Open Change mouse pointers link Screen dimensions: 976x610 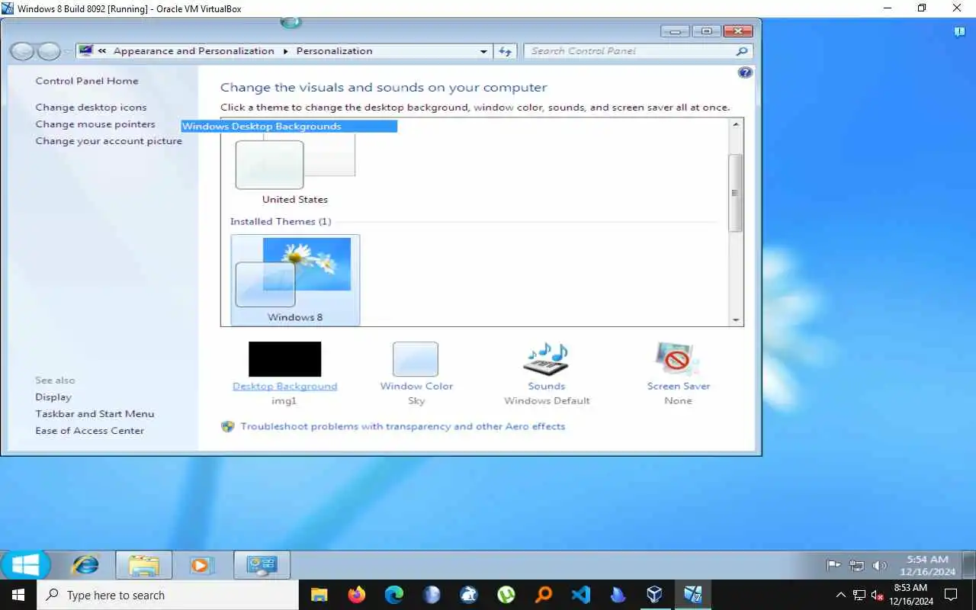95,124
